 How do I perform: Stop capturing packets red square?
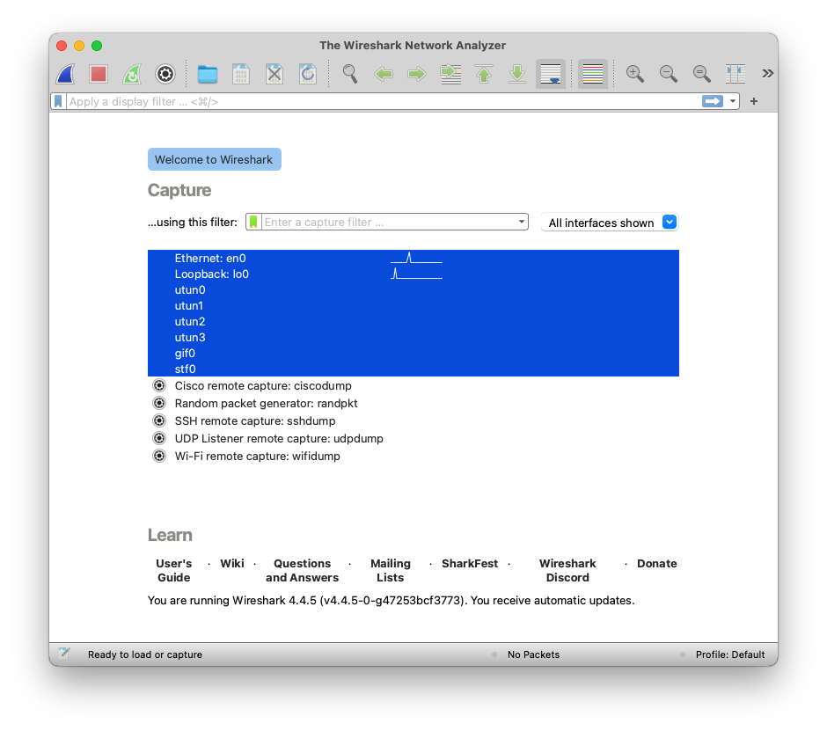coord(99,74)
